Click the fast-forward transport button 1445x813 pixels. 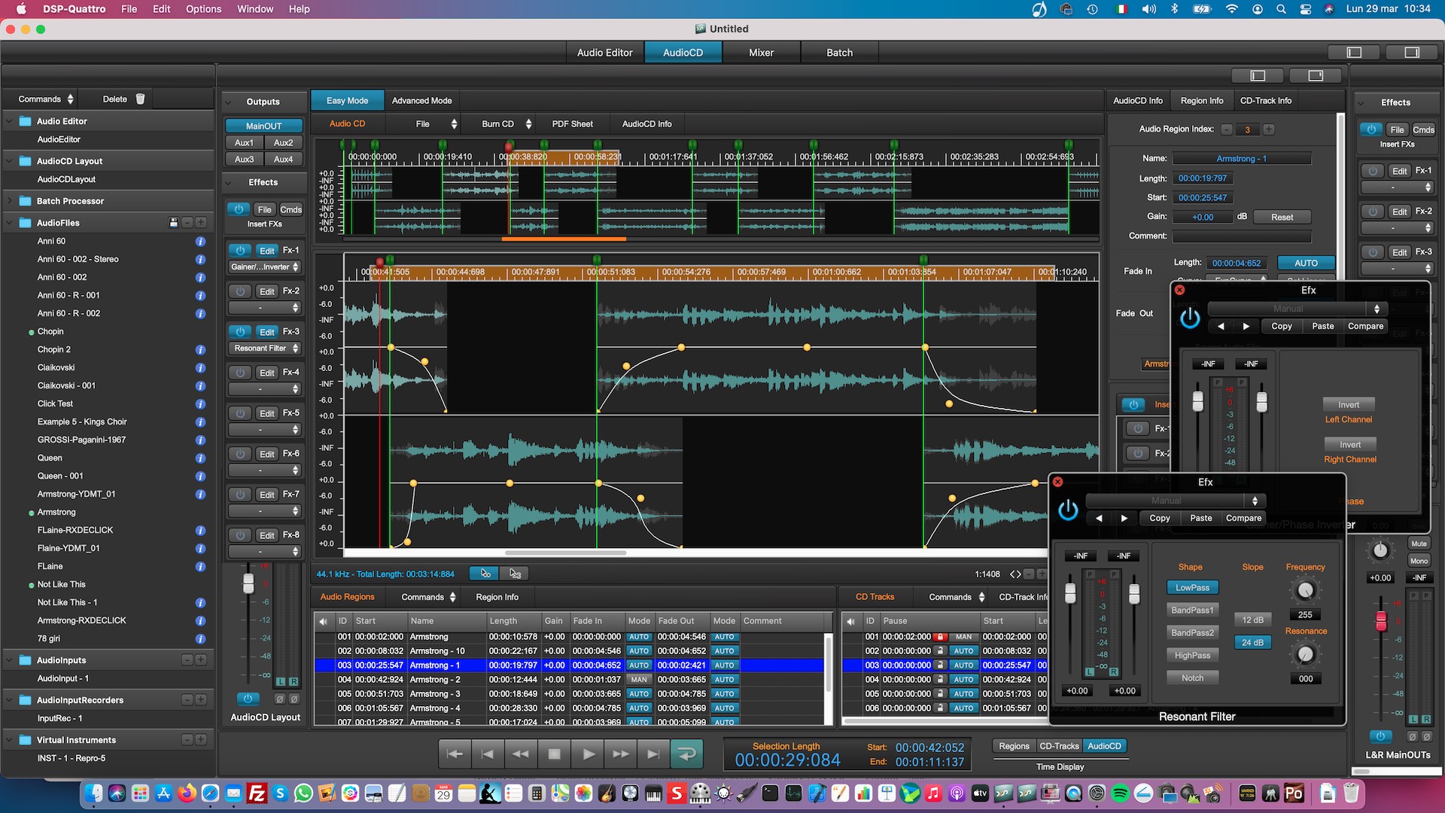click(621, 754)
